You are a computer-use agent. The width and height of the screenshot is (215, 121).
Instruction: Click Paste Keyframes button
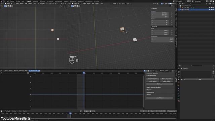167,79
